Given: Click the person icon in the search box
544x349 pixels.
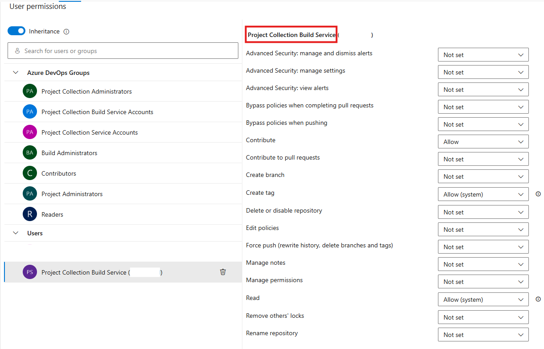Looking at the screenshot, I should [x=17, y=51].
